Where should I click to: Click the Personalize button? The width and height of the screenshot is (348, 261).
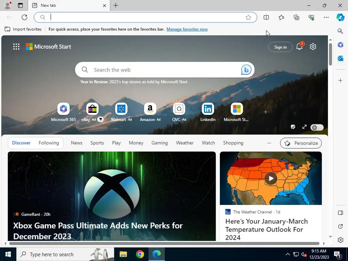[x=301, y=143]
